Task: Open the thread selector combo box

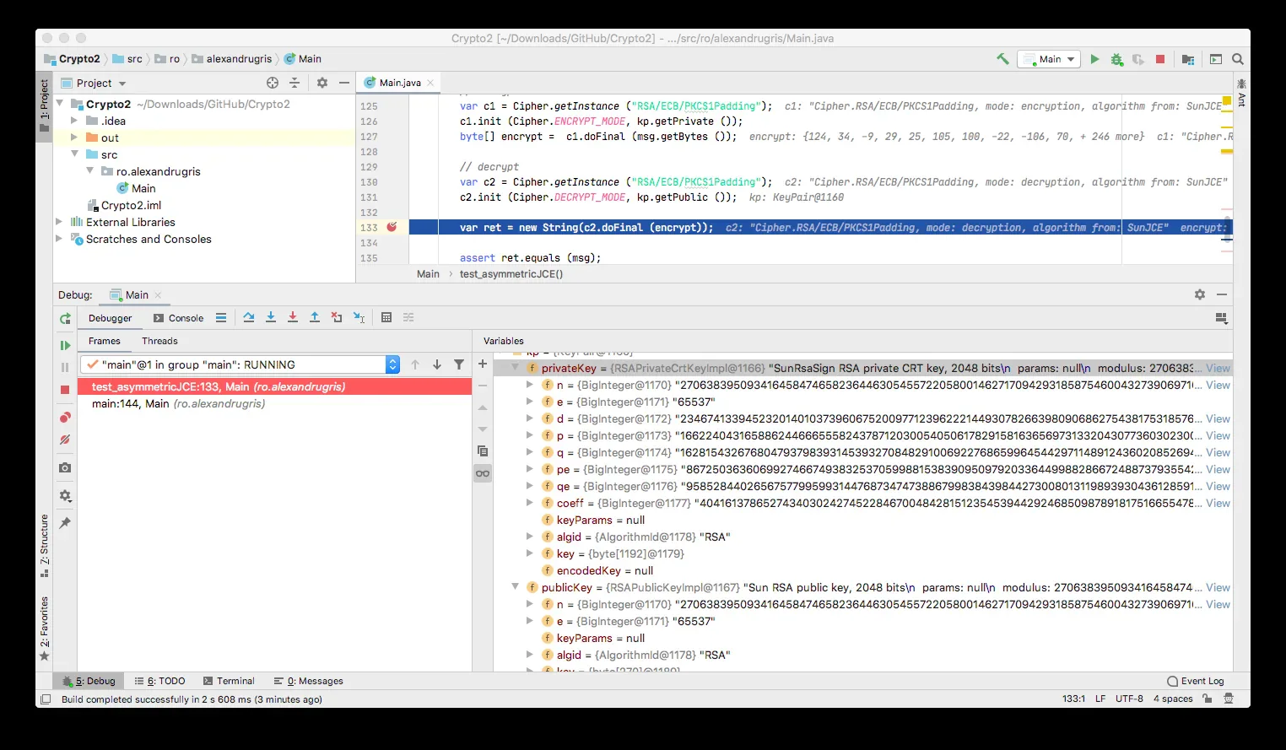Action: click(x=240, y=364)
